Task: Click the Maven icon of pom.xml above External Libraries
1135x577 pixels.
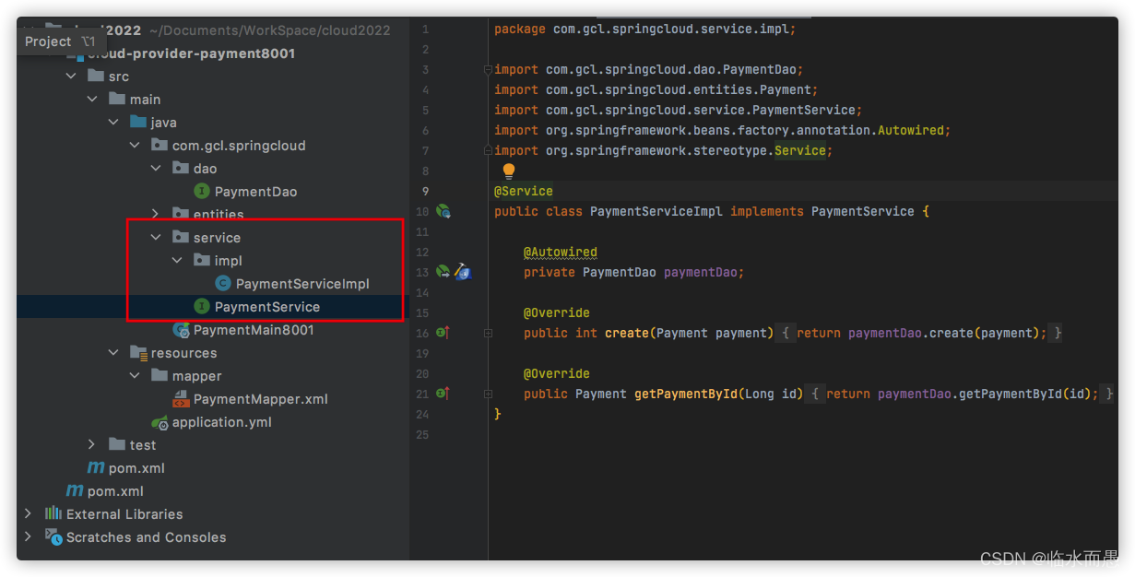Action: point(75,491)
